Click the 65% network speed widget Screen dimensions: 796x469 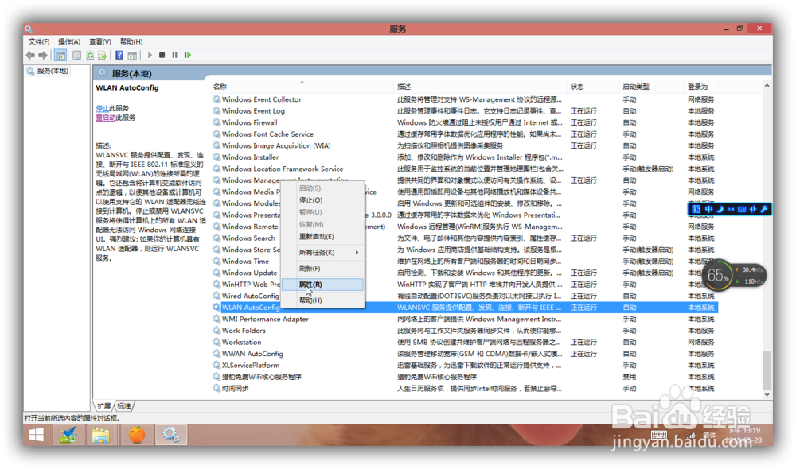(734, 275)
